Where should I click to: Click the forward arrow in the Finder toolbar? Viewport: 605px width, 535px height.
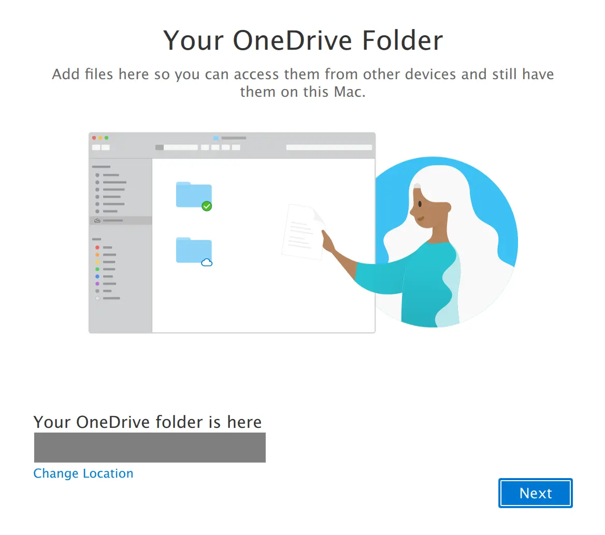pyautogui.click(x=106, y=147)
